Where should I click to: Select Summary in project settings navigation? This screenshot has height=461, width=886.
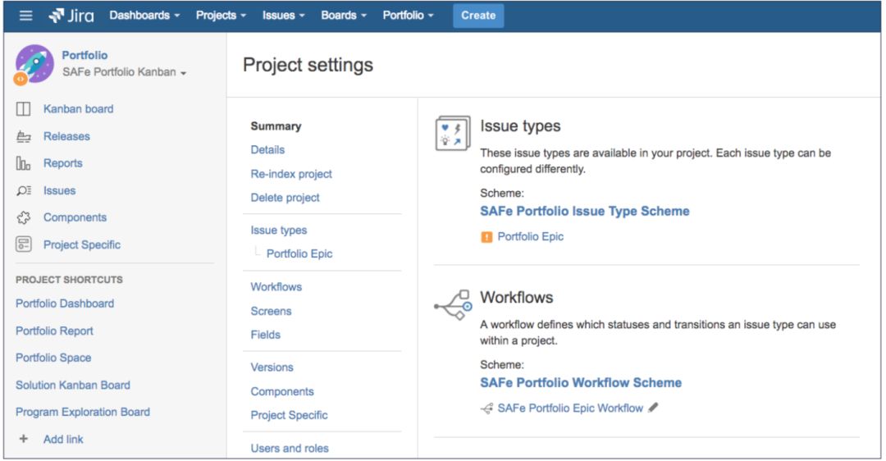[x=276, y=126]
